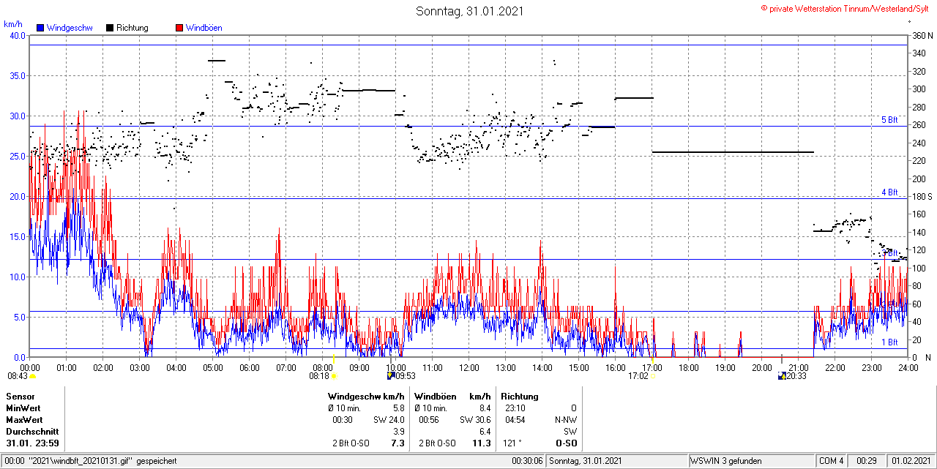This screenshot has width=937, height=469.
Task: Click the current wind speed value 7.3
Action: click(x=398, y=443)
